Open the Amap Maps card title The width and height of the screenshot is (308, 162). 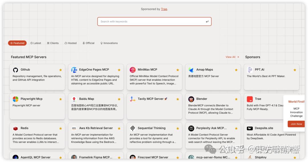click(x=204, y=70)
